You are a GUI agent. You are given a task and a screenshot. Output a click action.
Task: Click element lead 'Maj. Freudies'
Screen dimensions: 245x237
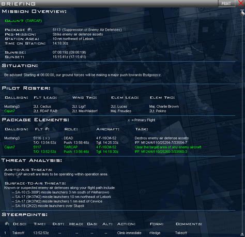[x=121, y=111]
